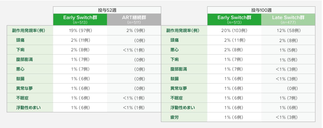Viewport: 323px width, 128px height.
Task: Select the Early Switch群 header in 52週 table
Action: 80,20
